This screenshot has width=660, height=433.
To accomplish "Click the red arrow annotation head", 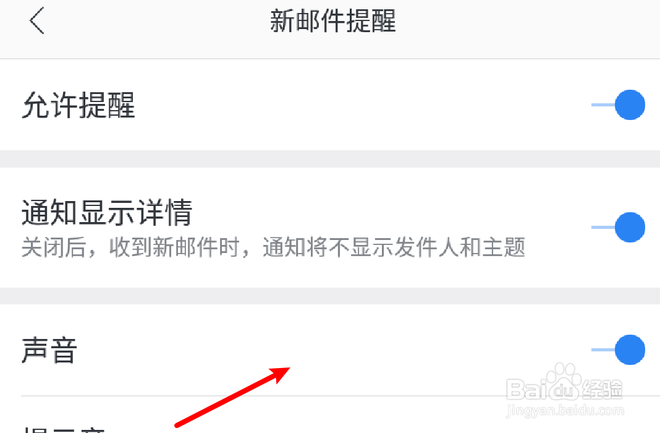I will coord(280,374).
